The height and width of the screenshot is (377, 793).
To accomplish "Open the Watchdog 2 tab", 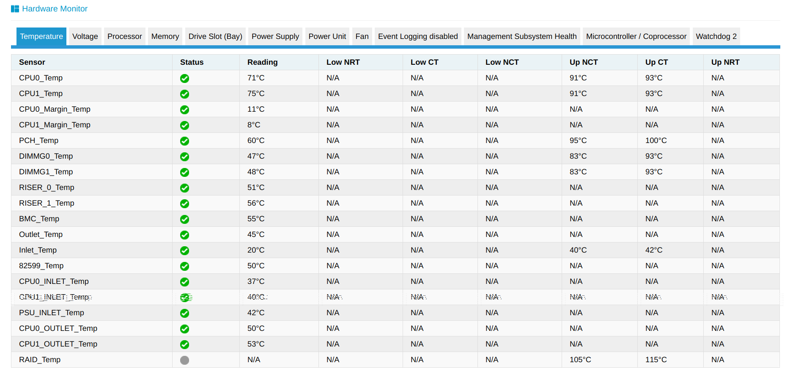I will click(x=716, y=36).
